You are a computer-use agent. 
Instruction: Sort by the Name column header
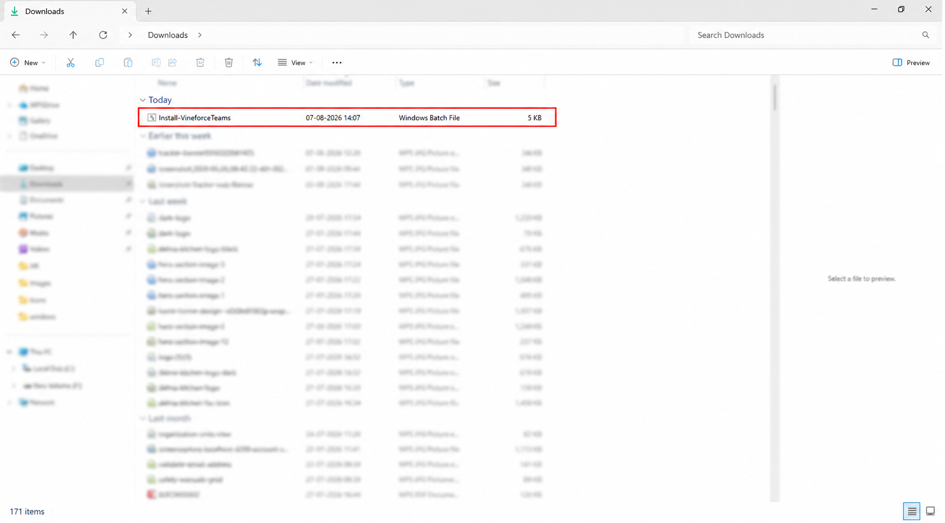tap(167, 83)
